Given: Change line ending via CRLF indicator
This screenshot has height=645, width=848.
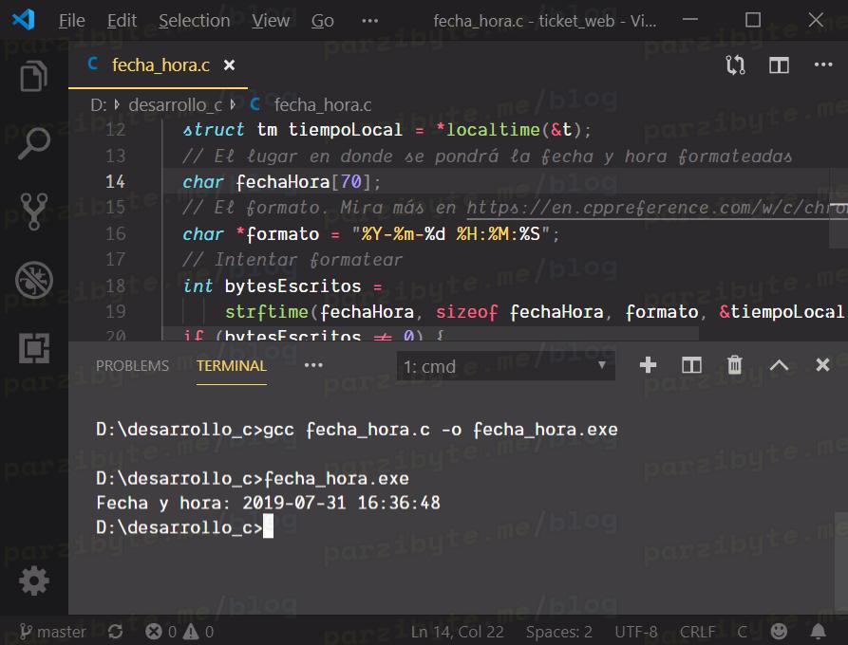Looking at the screenshot, I should click(x=697, y=632).
